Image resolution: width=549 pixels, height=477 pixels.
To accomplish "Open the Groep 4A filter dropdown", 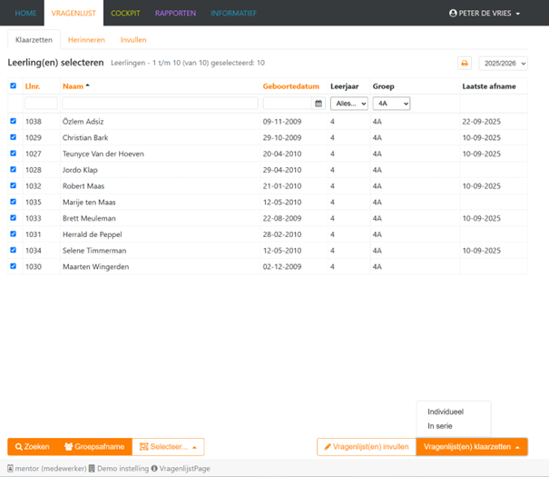I will pyautogui.click(x=391, y=104).
